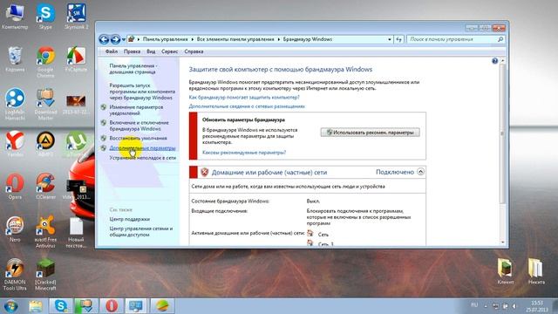Image resolution: width=558 pixels, height=314 pixels.
Task: Open the AIMP3 desktop icon
Action: point(45,143)
